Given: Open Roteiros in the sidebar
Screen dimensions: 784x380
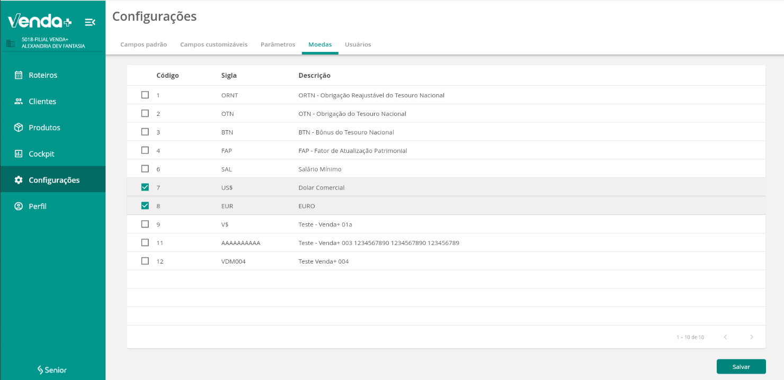Looking at the screenshot, I should 53,75.
